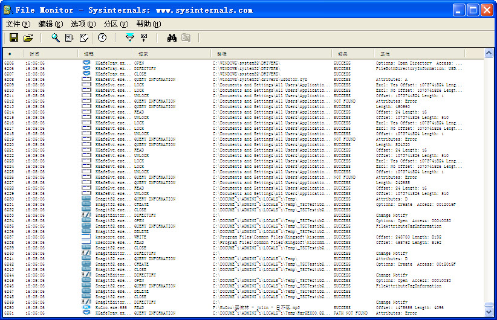The width and height of the screenshot is (497, 320).
Task: Click the SnagItEditor process icon in row 6233
Action: (86, 215)
